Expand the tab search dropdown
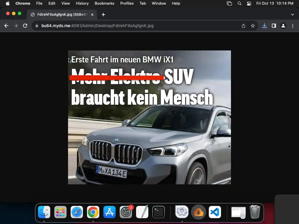299x224 pixels. click(293, 15)
